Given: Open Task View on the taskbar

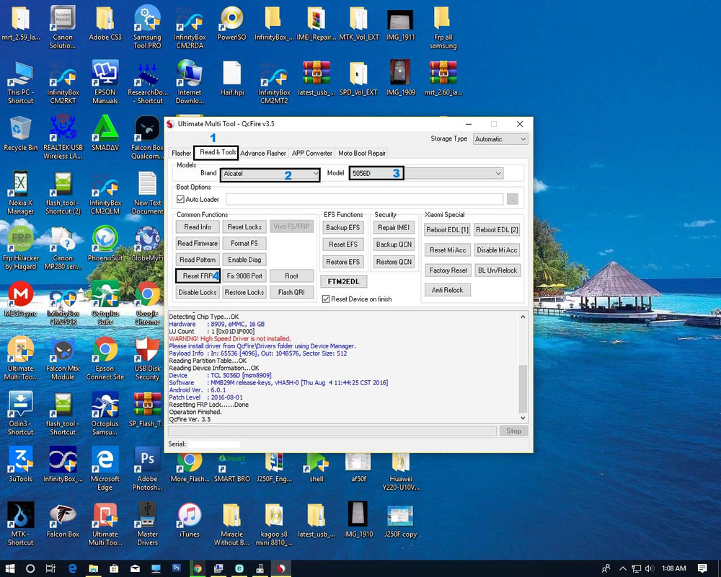Looking at the screenshot, I should pos(50,569).
